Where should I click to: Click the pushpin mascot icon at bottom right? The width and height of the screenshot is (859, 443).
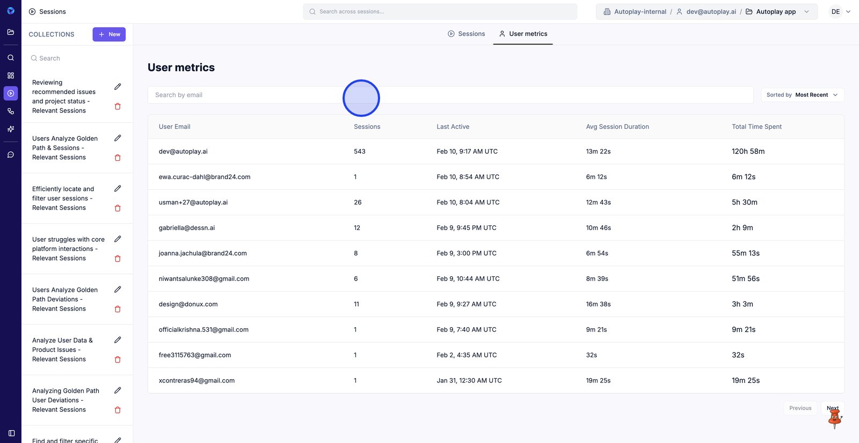(834, 419)
